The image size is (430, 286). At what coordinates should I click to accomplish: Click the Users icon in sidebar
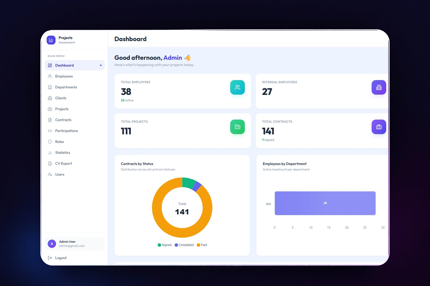pyautogui.click(x=50, y=174)
